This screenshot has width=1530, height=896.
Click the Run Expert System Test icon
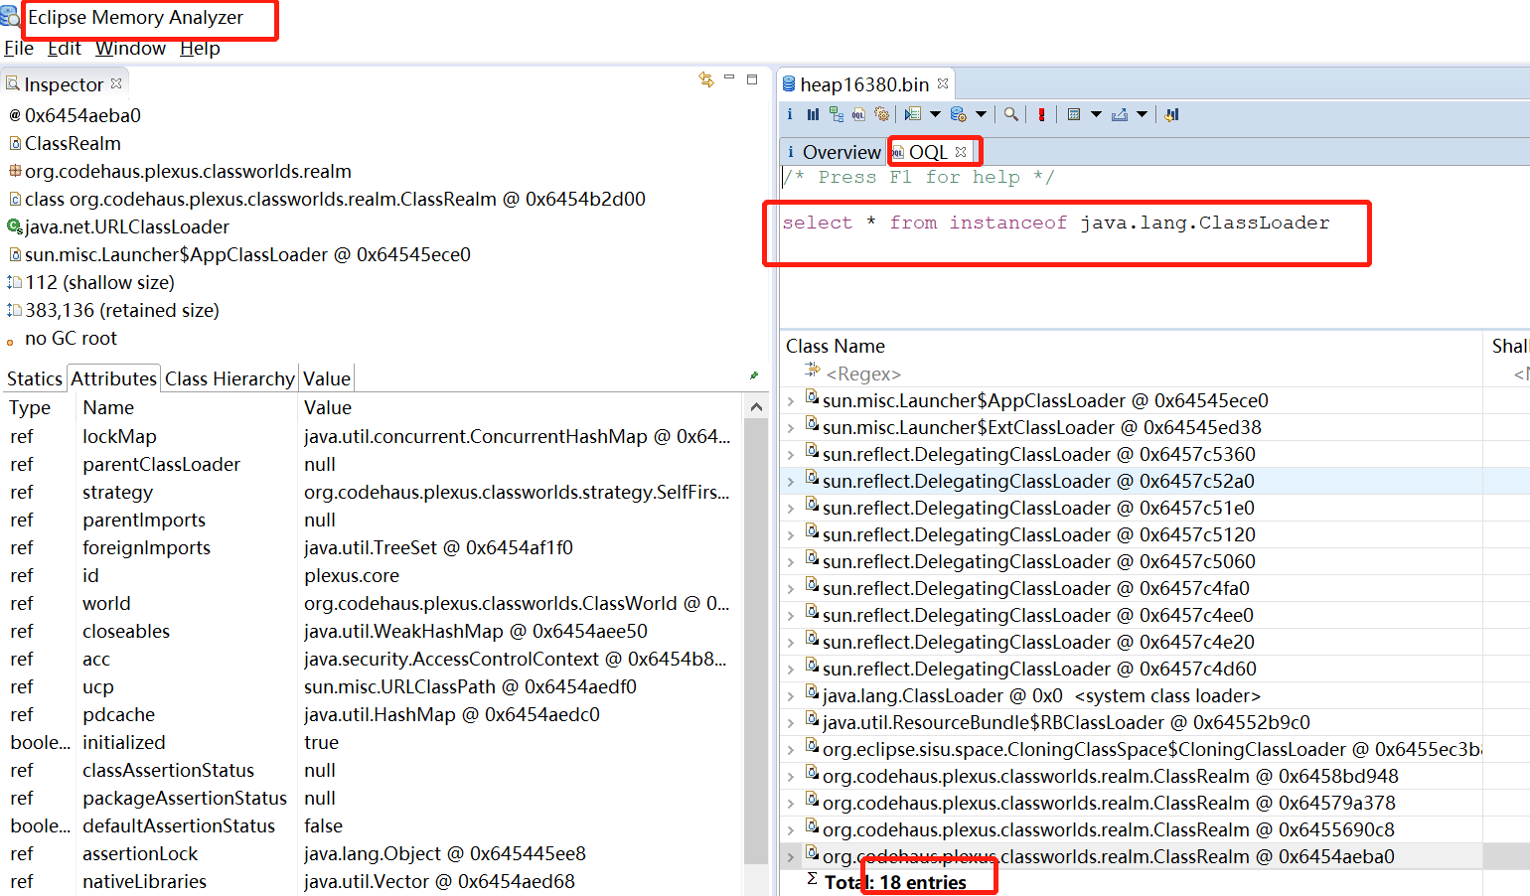point(913,114)
